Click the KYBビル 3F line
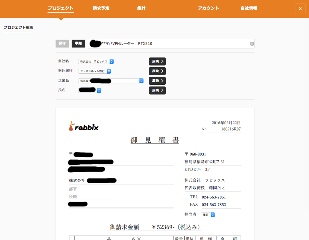 click(x=197, y=169)
